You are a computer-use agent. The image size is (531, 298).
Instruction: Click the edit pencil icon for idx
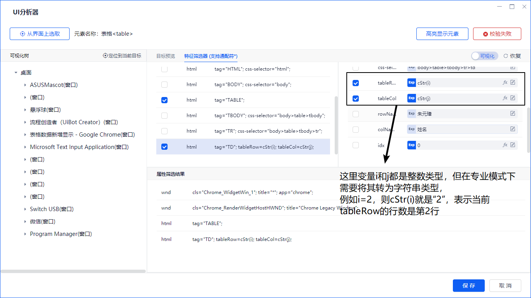pyautogui.click(x=513, y=145)
